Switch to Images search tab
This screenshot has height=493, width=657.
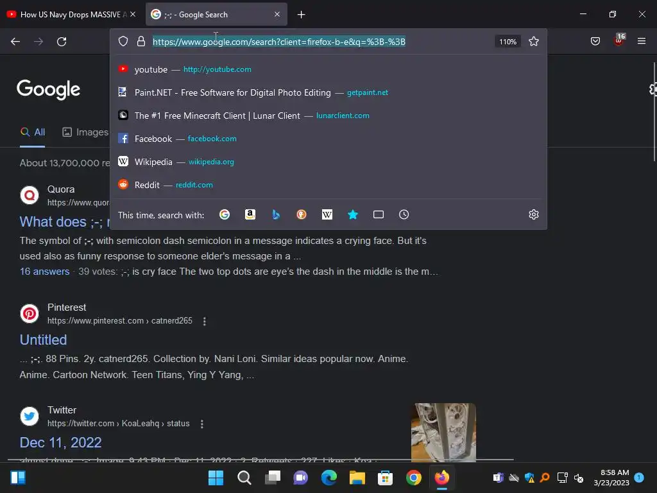point(85,132)
